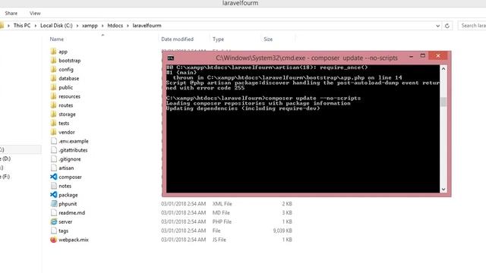Select the bootstrap folder icon
This screenshot has height=273, width=486.
[53, 61]
